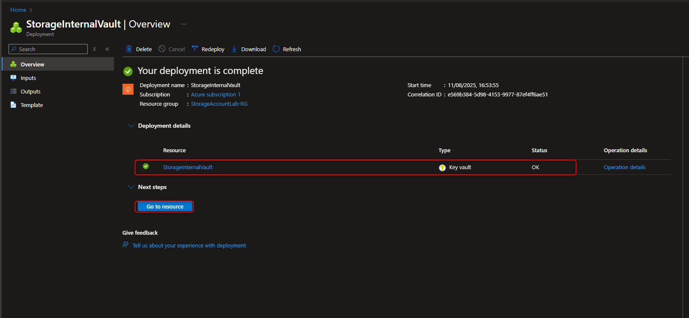
Task: Click the orange Key Vault badge icon
Action: click(128, 89)
